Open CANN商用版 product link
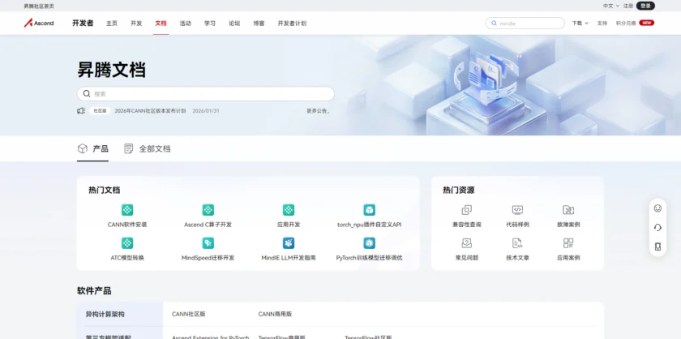Viewport: 681px width, 339px height. tap(276, 314)
